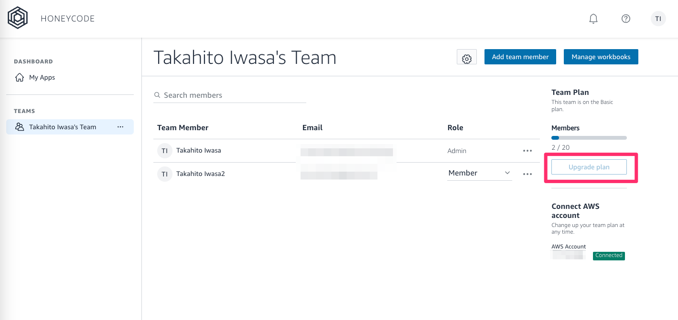Screen dimensions: 678x320
Task: Click the Connected AWS status badge
Action: coord(609,256)
